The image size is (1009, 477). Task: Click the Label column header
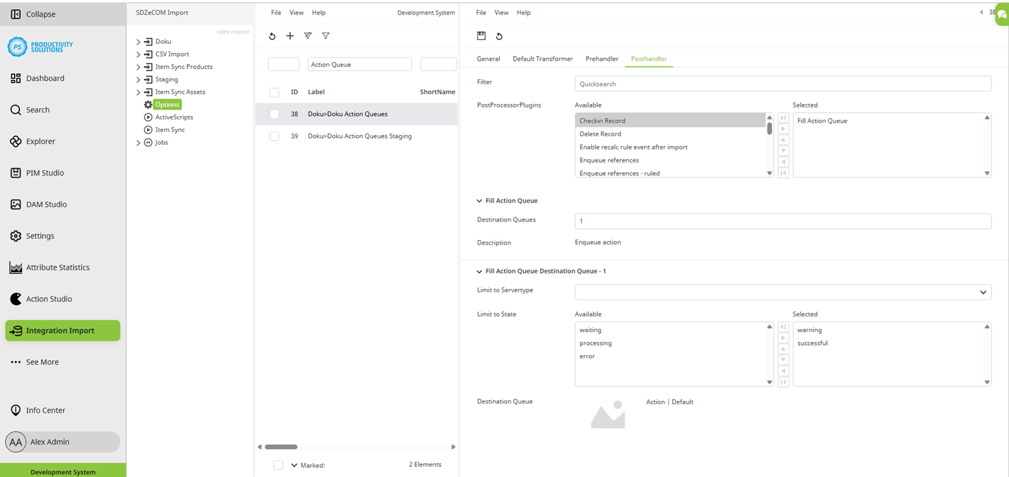(316, 92)
